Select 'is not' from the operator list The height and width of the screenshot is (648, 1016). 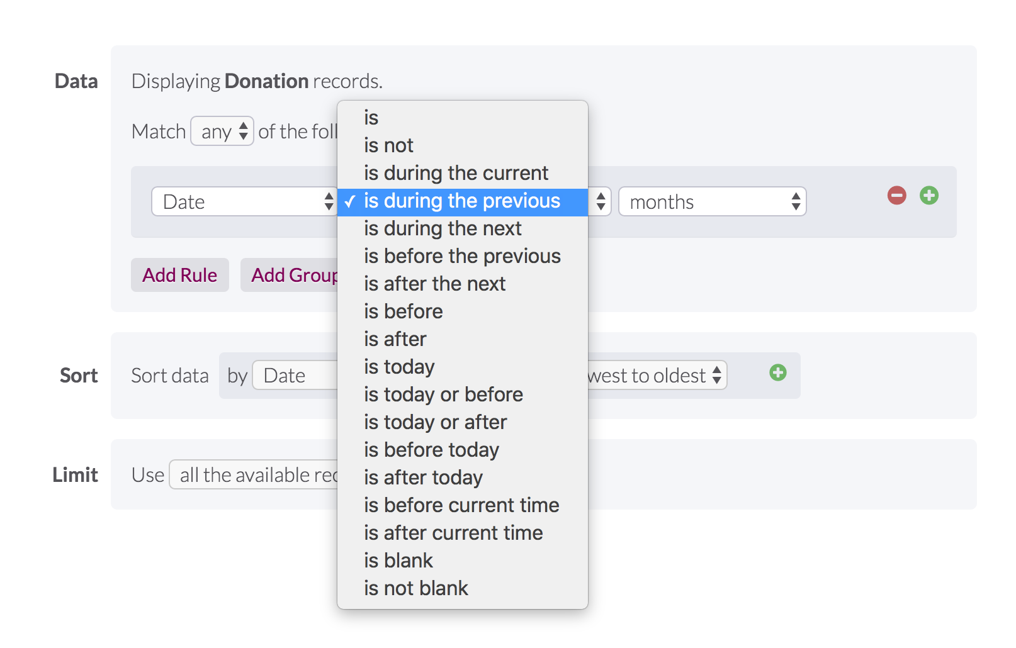coord(388,146)
